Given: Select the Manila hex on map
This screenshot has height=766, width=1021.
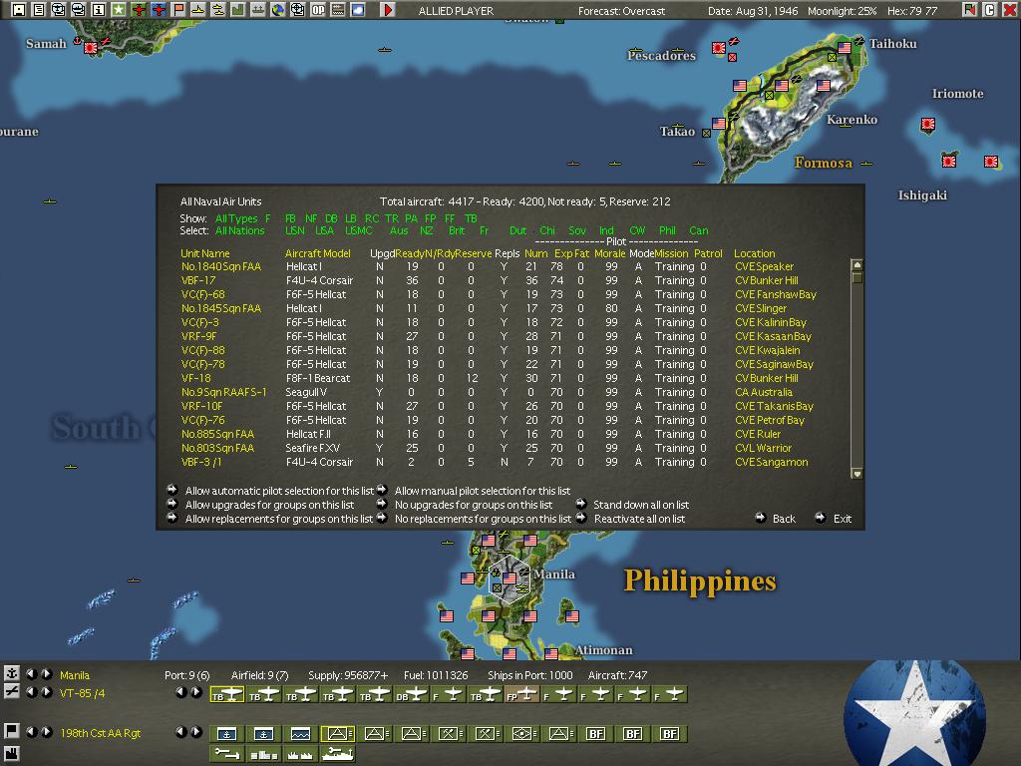Looking at the screenshot, I should [510, 578].
